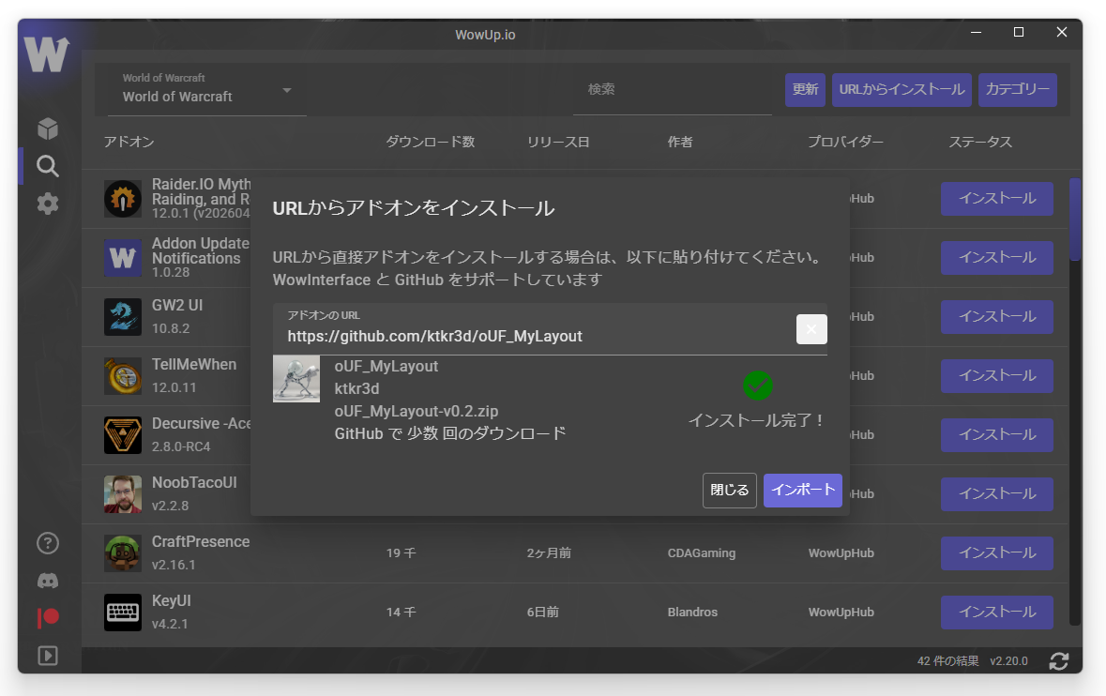Open settings gear icon in sidebar

48,204
